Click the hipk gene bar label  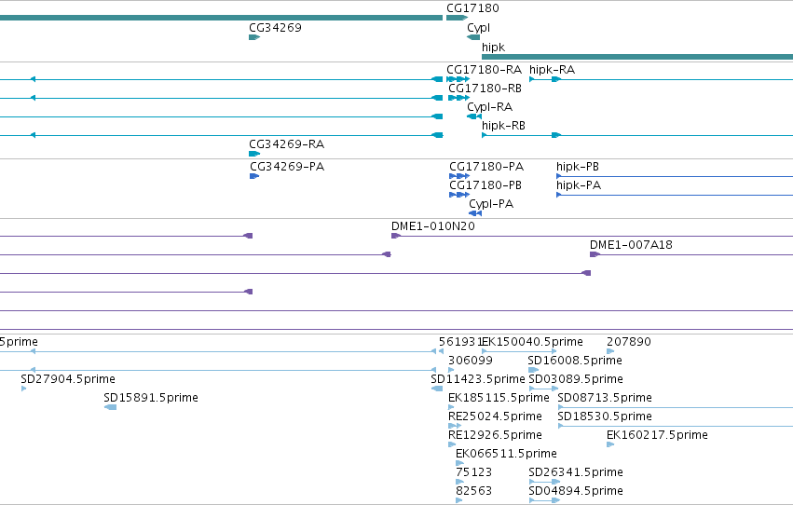pos(493,47)
